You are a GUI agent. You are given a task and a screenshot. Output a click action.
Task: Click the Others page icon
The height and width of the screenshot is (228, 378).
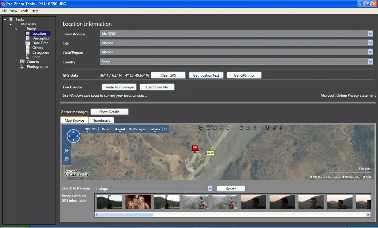[28, 48]
